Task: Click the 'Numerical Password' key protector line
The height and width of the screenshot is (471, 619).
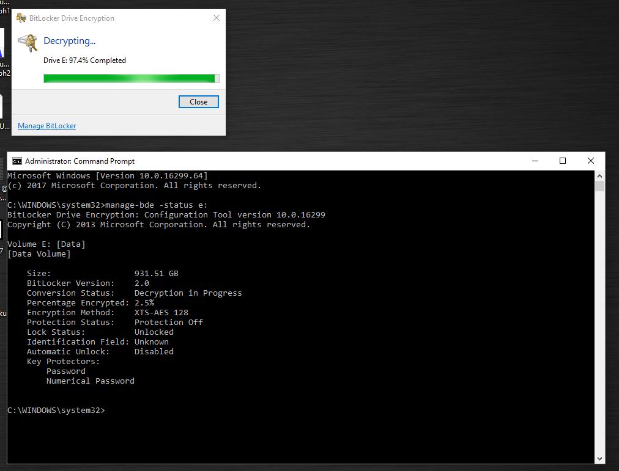Action: point(91,381)
